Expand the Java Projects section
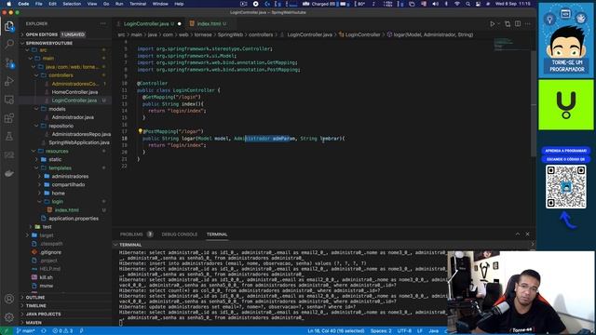Viewport: 596px width, 335px height. [x=65, y=315]
